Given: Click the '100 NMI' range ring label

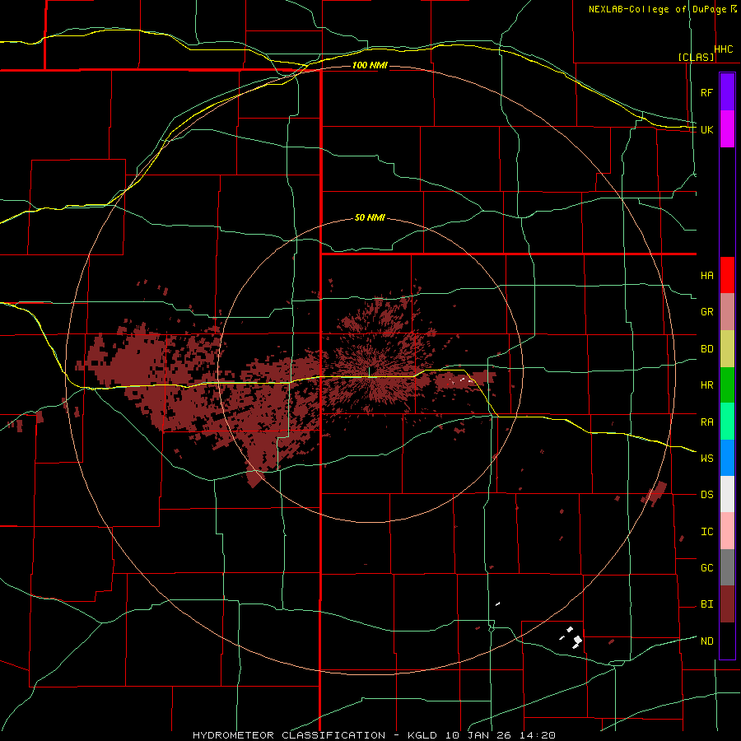Looking at the screenshot, I should [x=370, y=65].
